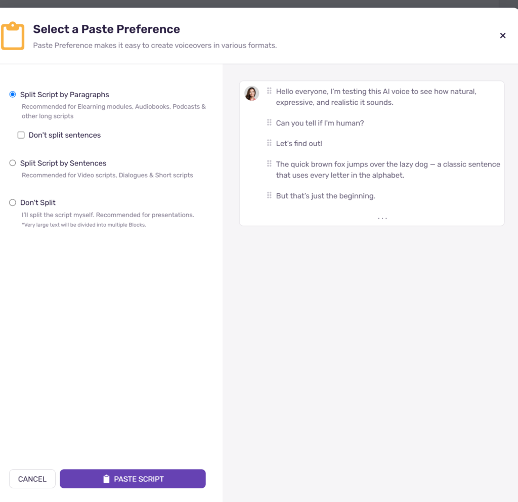Viewport: 518px width, 502px height.
Task: Select Split Script by Paragraphs radio button
Action: point(13,95)
